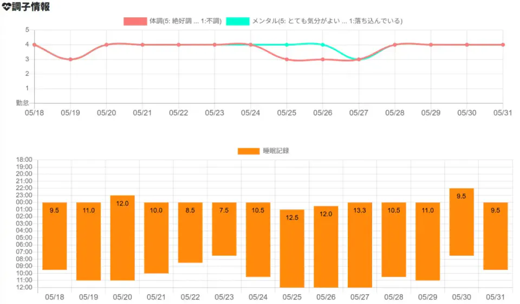Click the 05/24 sleep bar labeled 10.5
Viewport: 520px width, 304px height.
258,240
